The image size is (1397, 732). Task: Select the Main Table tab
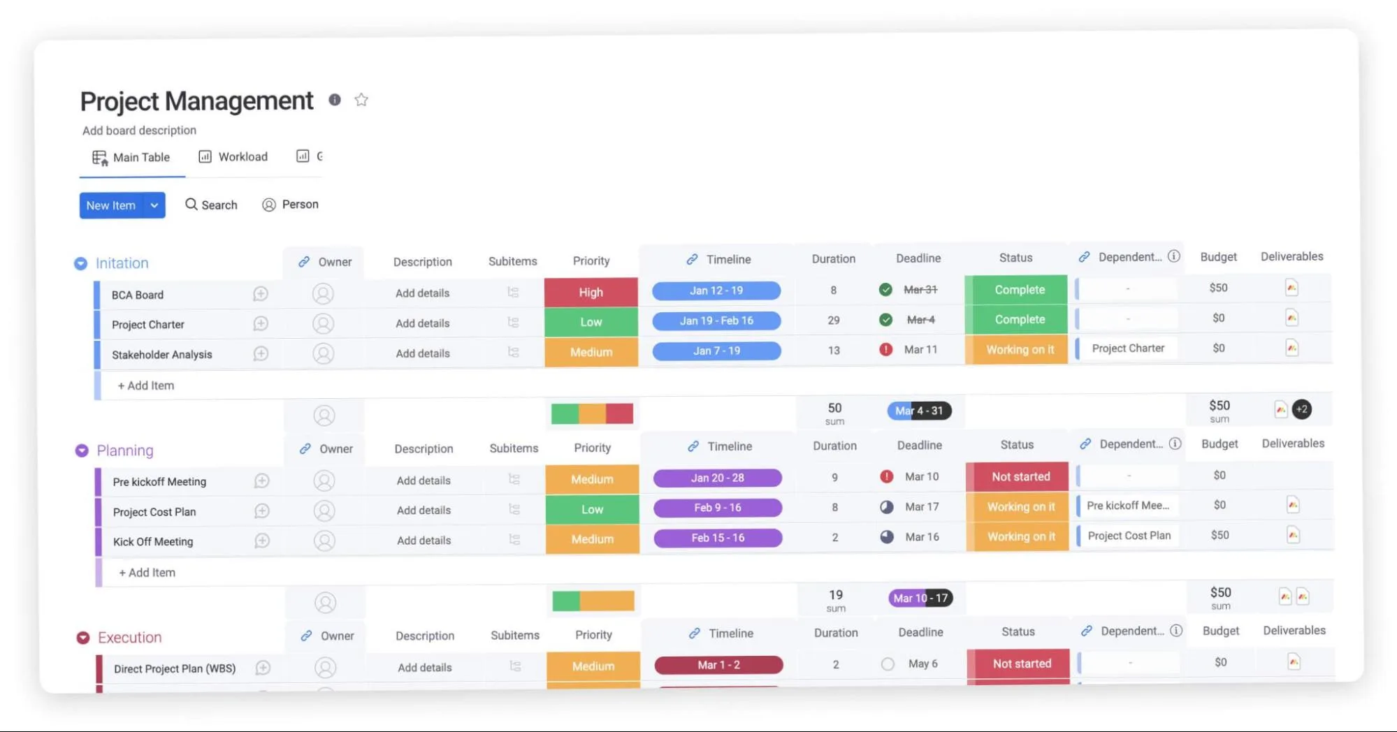pos(131,157)
